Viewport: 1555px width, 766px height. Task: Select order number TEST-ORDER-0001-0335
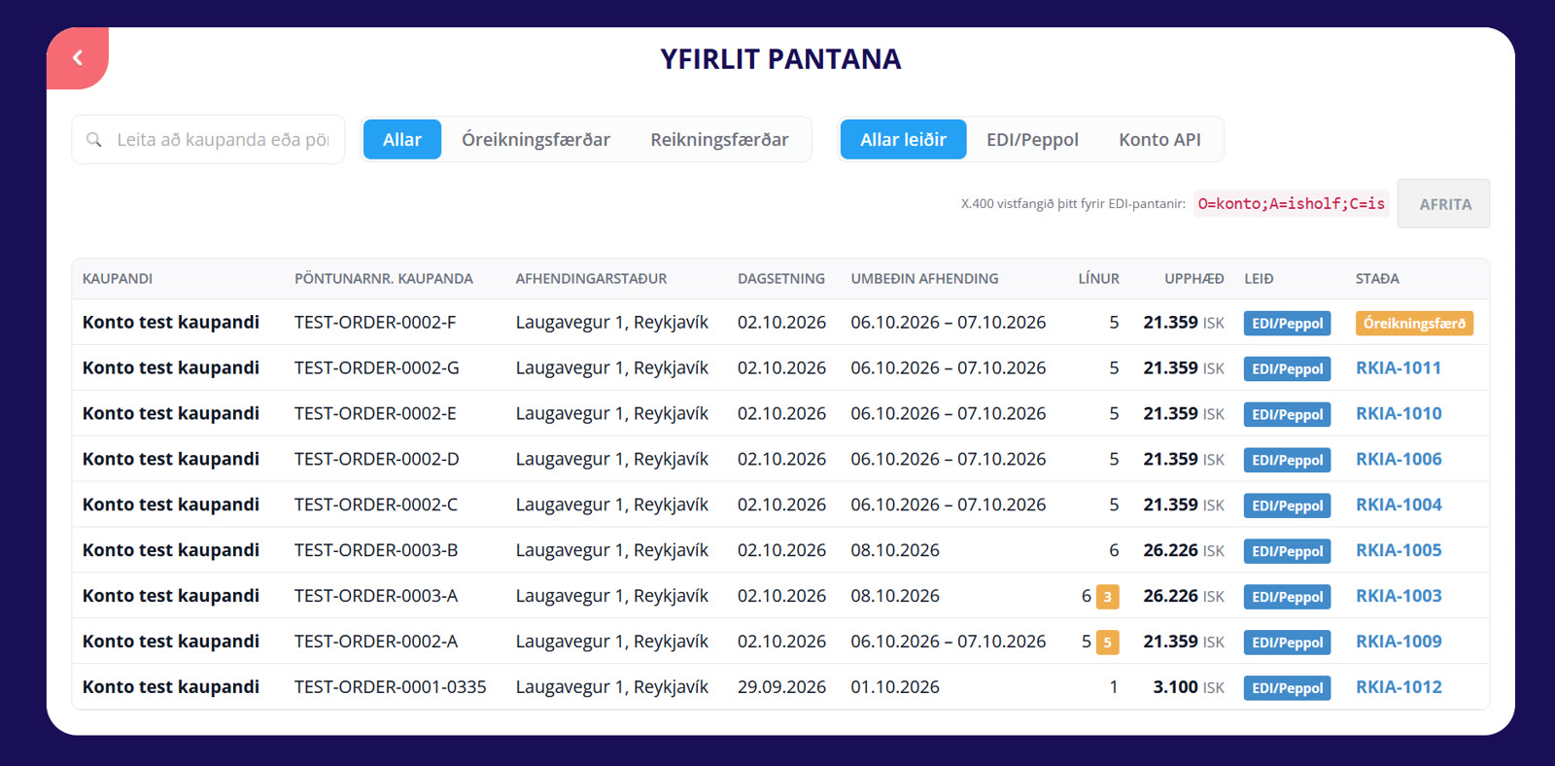(391, 688)
